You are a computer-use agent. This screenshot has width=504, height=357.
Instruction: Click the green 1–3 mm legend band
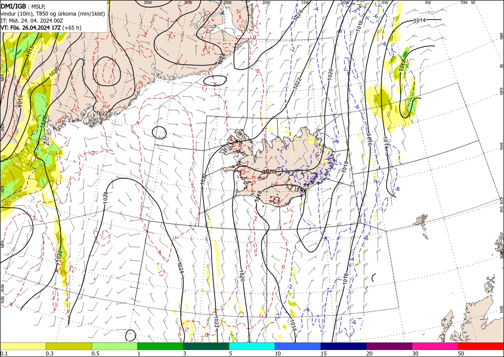tap(160, 346)
